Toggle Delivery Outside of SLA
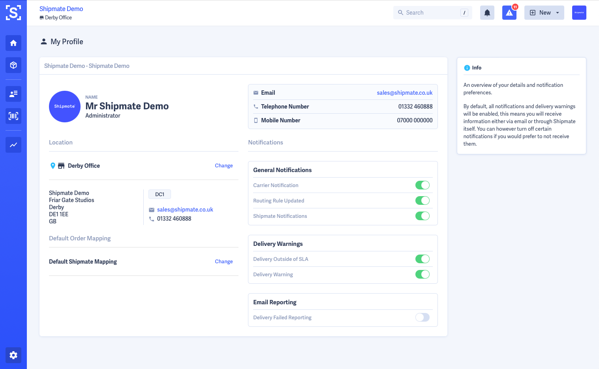 (422, 259)
